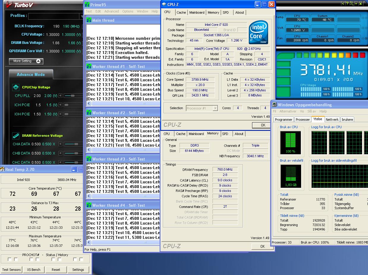Click the CPU/Chip Voltage chip icon in TurboV
The height and width of the screenshot is (275, 368).
[16, 87]
